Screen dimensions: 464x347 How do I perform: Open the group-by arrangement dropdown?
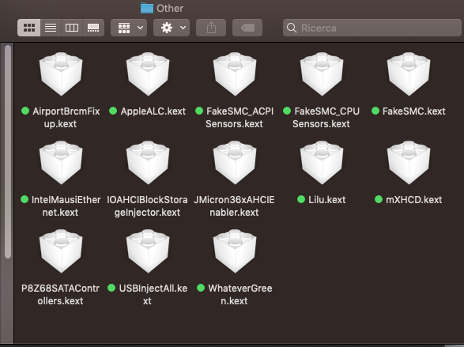coord(129,28)
